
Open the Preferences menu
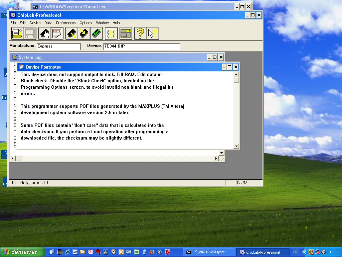[66, 23]
